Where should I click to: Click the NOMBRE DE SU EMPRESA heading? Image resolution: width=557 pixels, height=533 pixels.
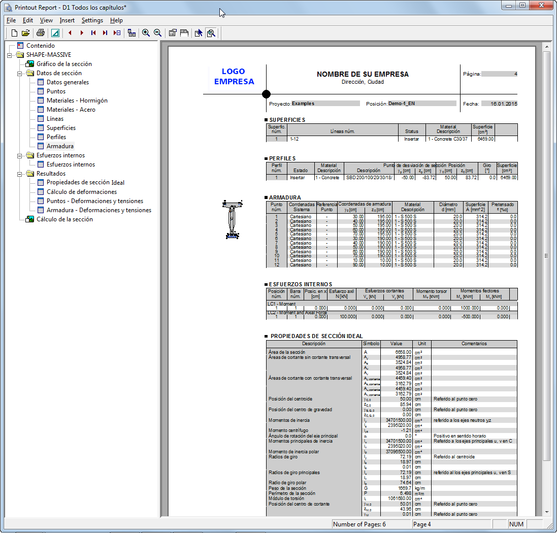363,74
